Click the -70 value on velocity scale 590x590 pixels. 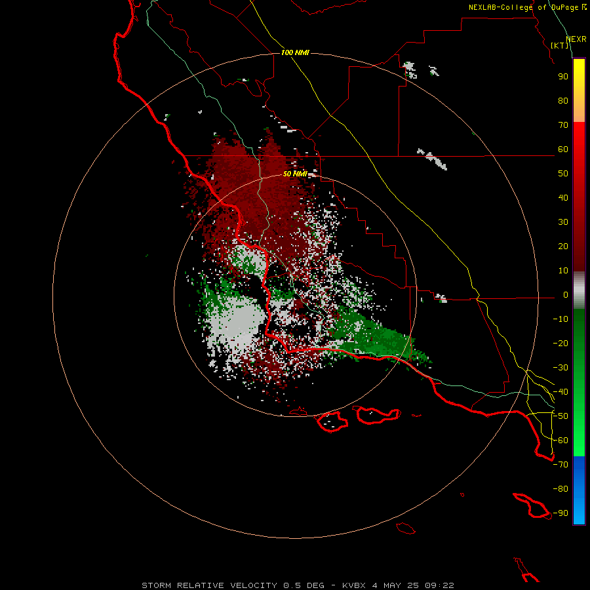560,465
